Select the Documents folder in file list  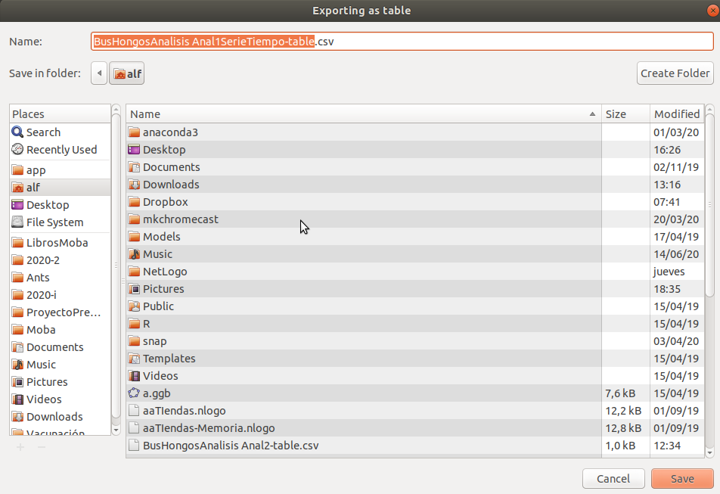click(415, 167)
